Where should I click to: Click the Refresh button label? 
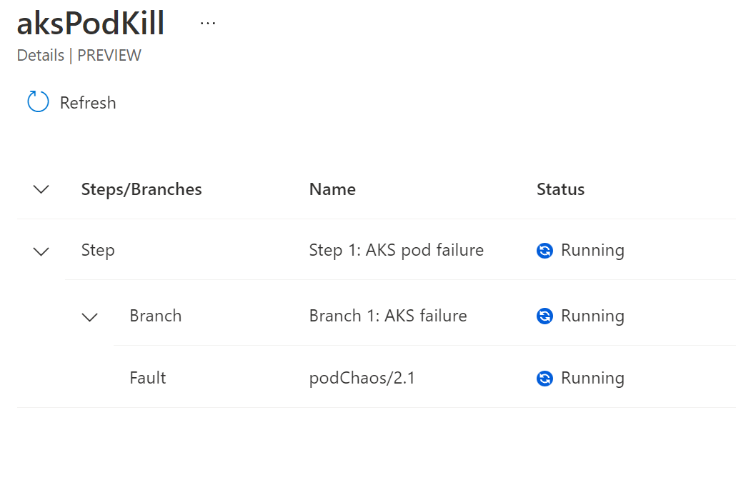(88, 103)
